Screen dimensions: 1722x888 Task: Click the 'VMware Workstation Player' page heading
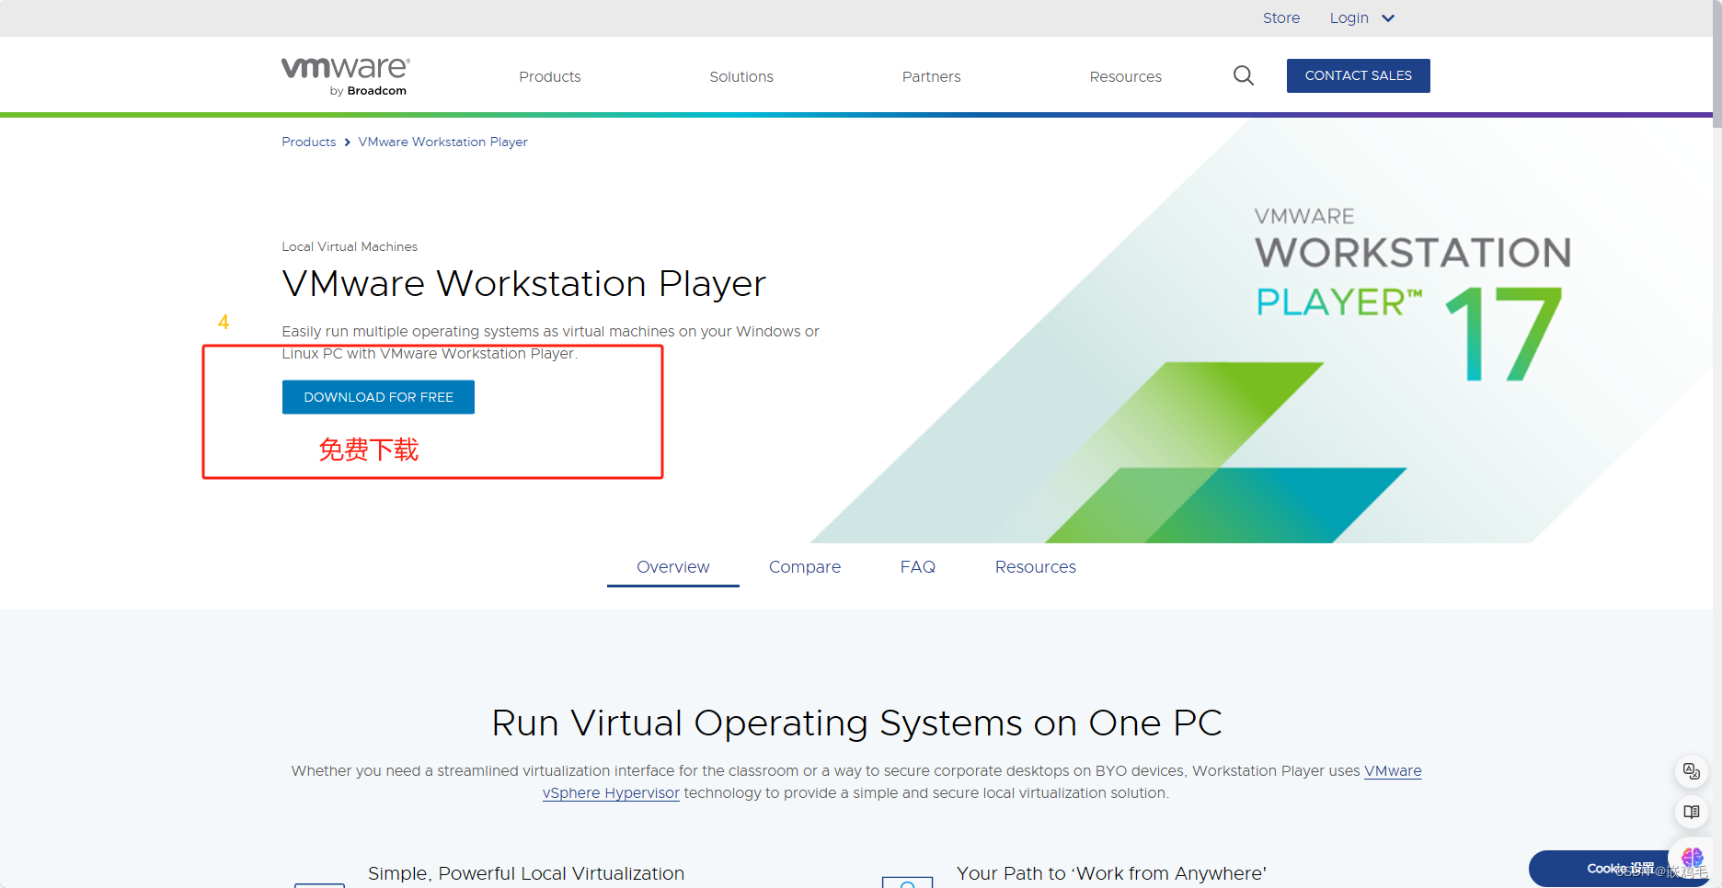[523, 283]
